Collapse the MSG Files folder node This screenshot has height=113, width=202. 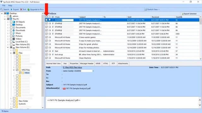coord(14,70)
